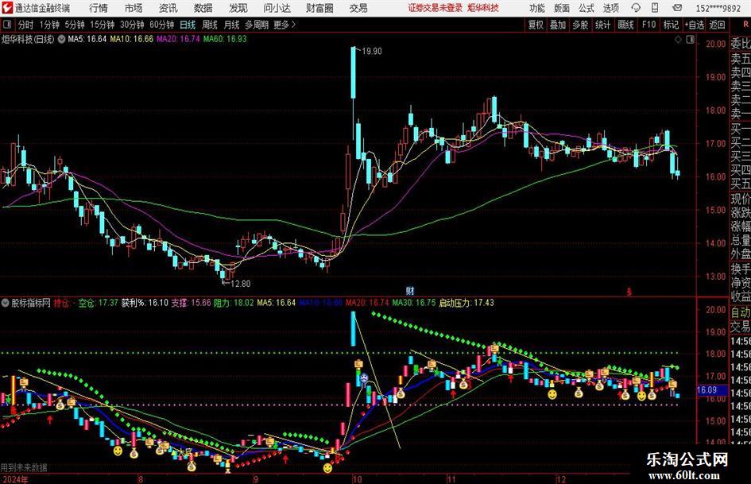
Task: Click the 返回 button
Action: pyautogui.click(x=717, y=25)
